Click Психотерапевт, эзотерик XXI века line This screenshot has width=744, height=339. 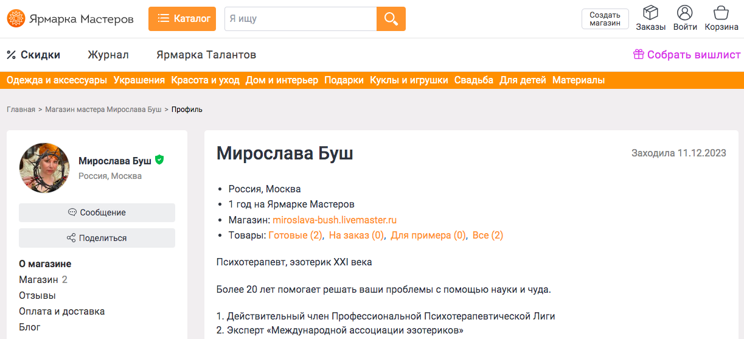coord(294,262)
